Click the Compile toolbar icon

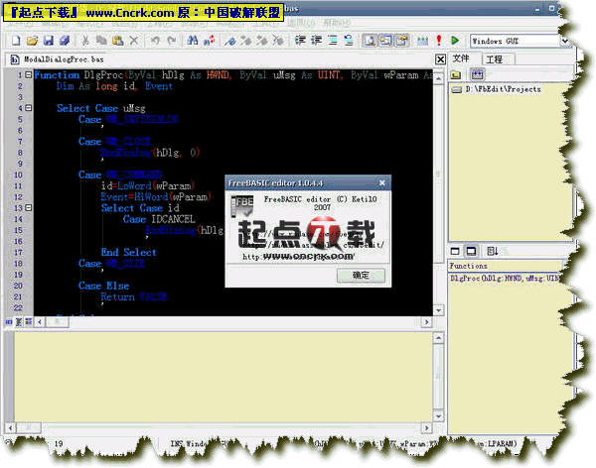422,41
